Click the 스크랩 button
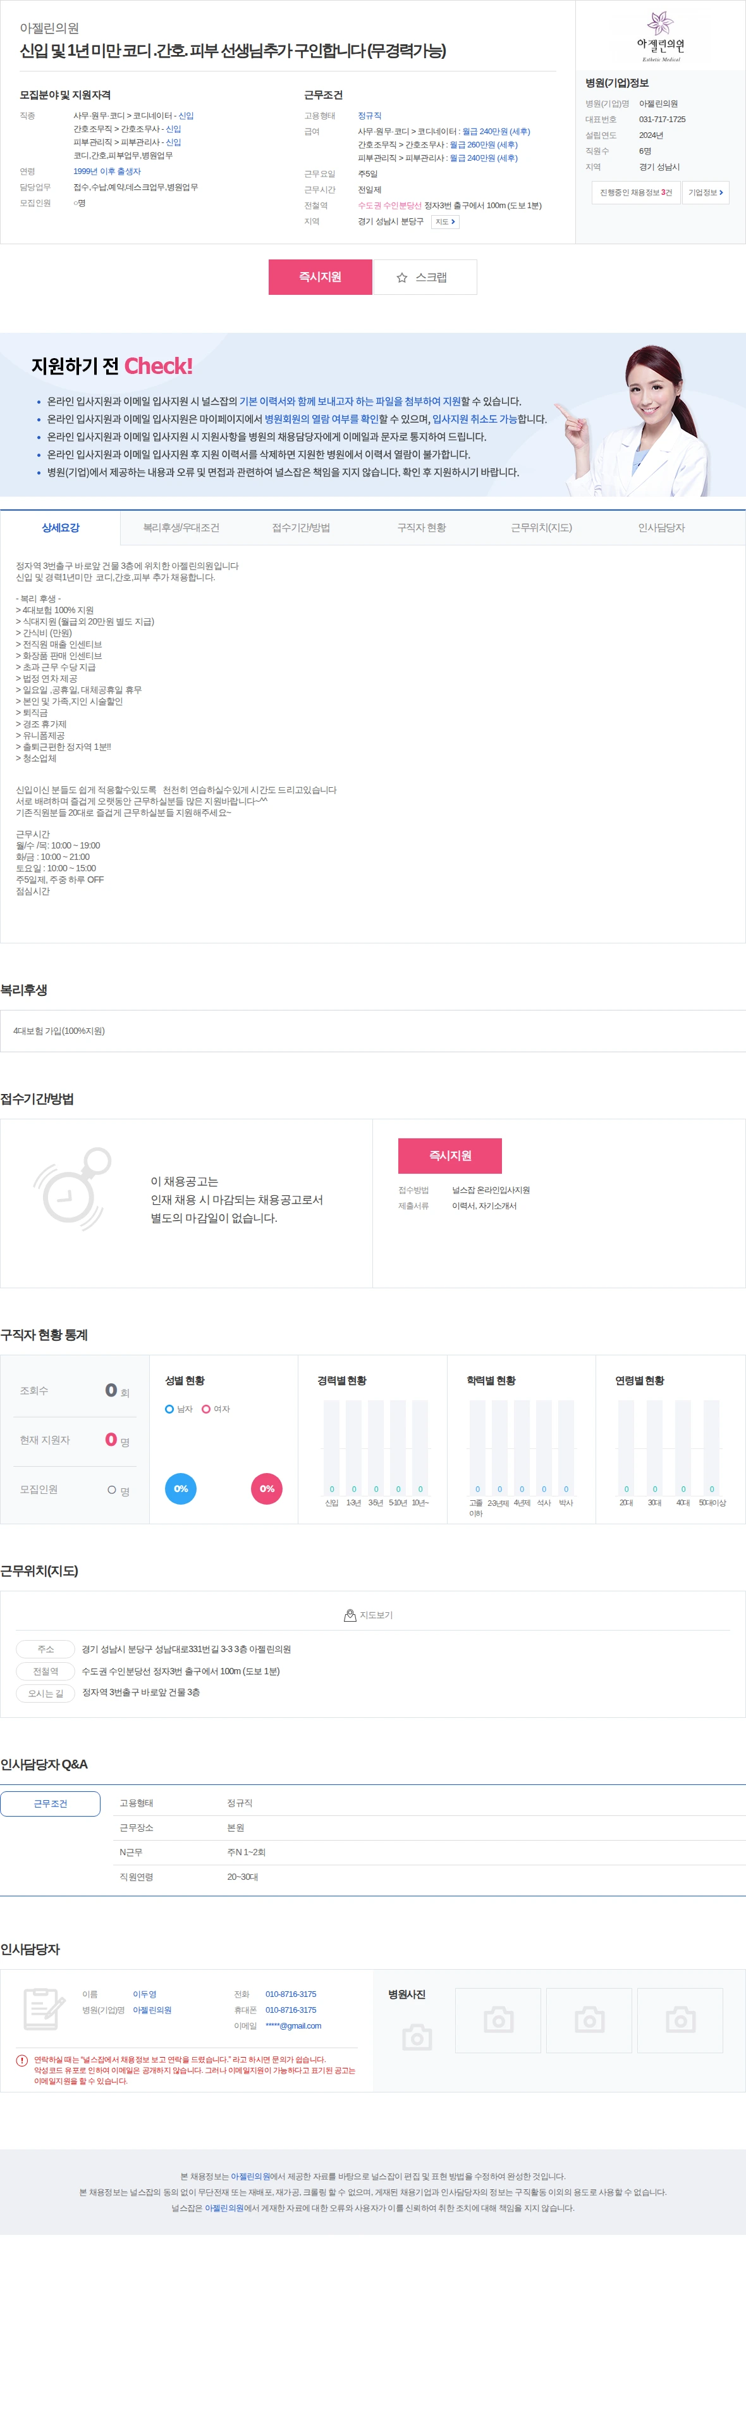Viewport: 746px width, 2431px height. pyautogui.click(x=425, y=277)
